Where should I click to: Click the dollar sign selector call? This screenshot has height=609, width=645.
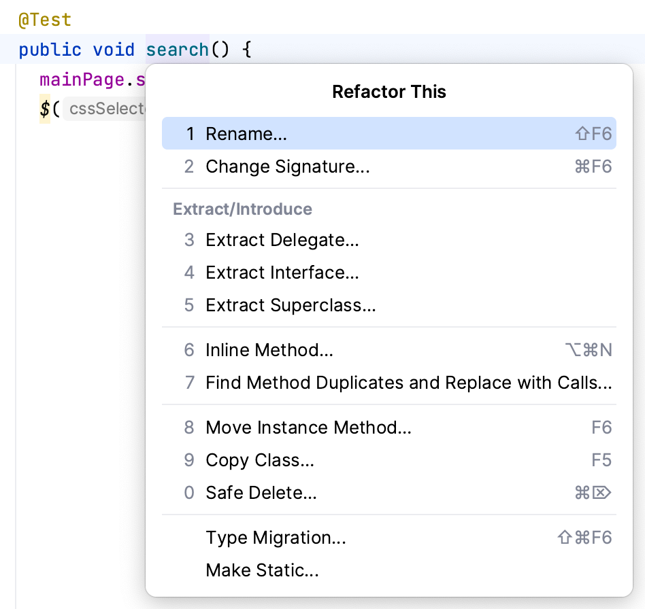44,109
